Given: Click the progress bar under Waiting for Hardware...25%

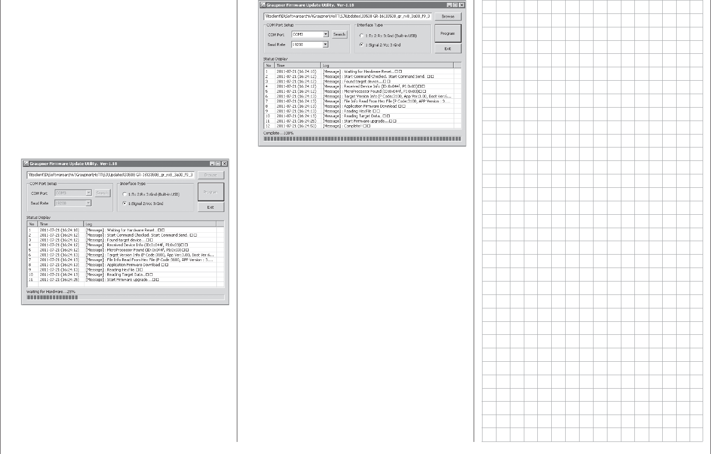Looking at the screenshot, I should pyautogui.click(x=125, y=297).
